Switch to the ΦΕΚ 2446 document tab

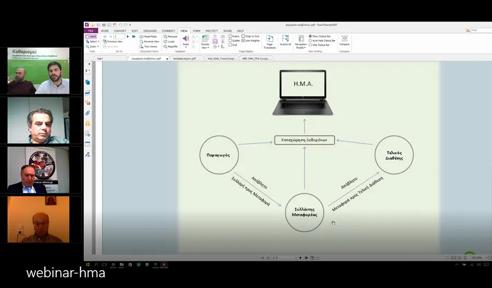pyautogui.click(x=256, y=58)
